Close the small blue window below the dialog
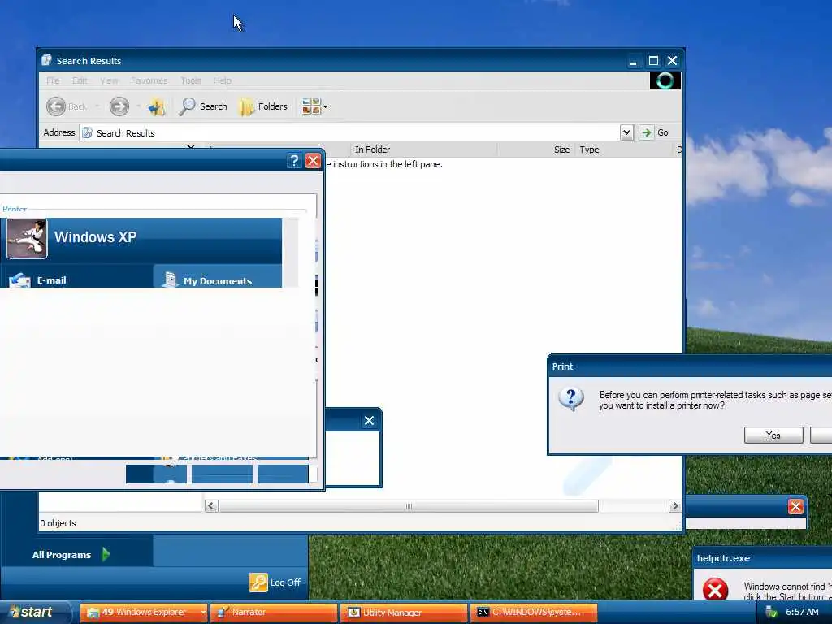The width and height of the screenshot is (832, 624). click(x=370, y=421)
